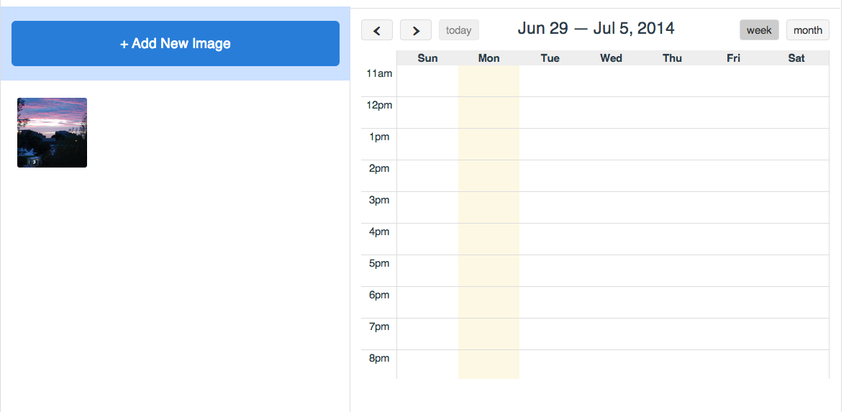The width and height of the screenshot is (854, 412).
Task: Select the week view button
Action: pos(759,30)
